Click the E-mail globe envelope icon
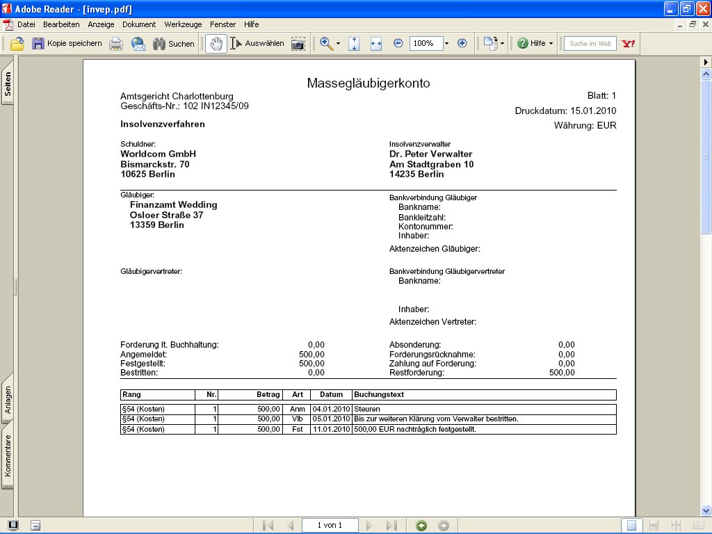The width and height of the screenshot is (712, 534). click(138, 44)
